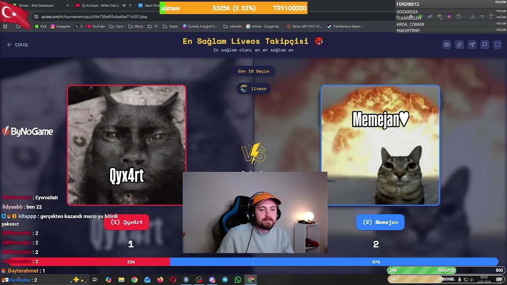Open the YouTube bookmark
Screen dimensions: 507x285
click(95, 27)
